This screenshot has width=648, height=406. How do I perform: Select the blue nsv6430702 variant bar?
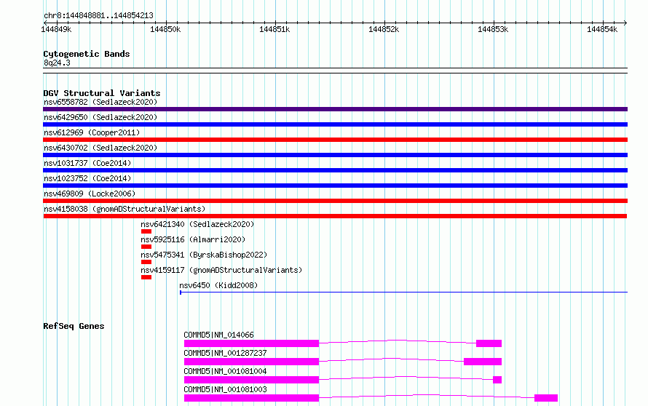pyautogui.click(x=335, y=155)
